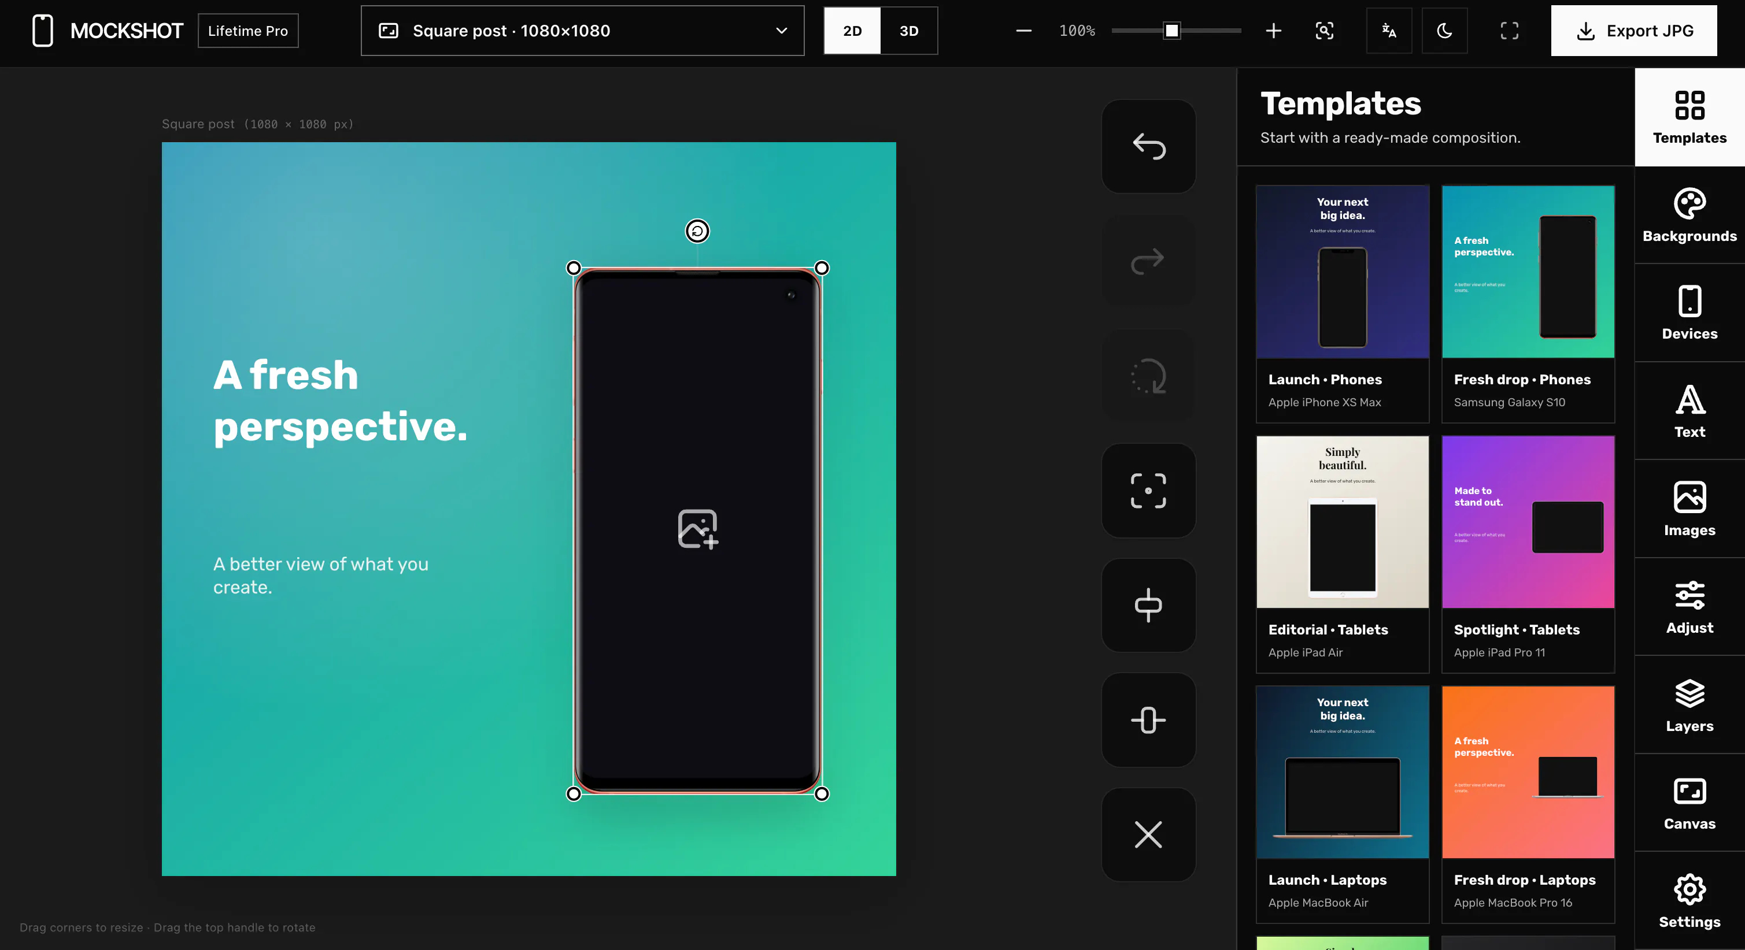The width and height of the screenshot is (1745, 950).
Task: Click the reset rotation icon
Action: [1148, 376]
